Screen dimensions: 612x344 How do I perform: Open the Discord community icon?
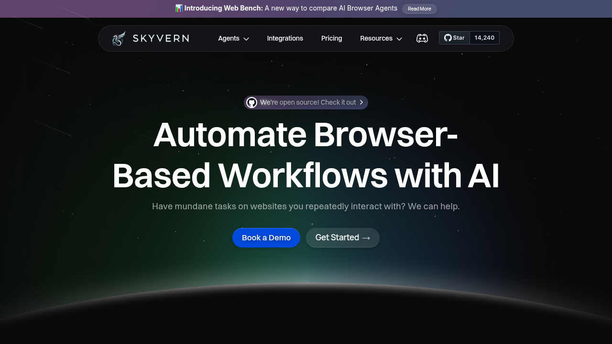[x=422, y=38]
